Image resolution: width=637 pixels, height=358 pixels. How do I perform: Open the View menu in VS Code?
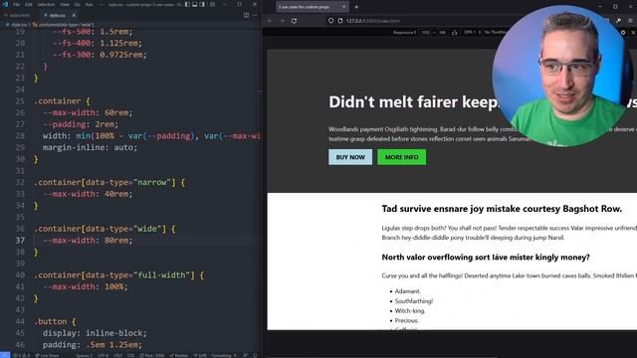click(x=65, y=4)
